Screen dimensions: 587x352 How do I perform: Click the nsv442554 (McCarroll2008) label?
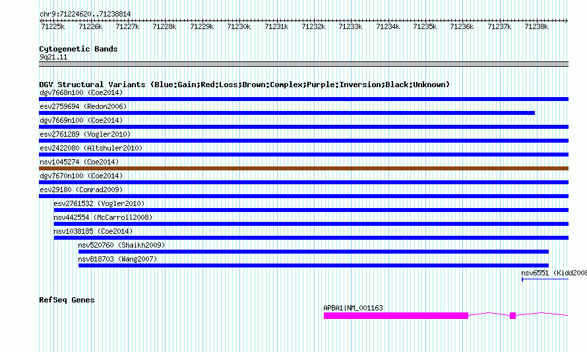(103, 217)
